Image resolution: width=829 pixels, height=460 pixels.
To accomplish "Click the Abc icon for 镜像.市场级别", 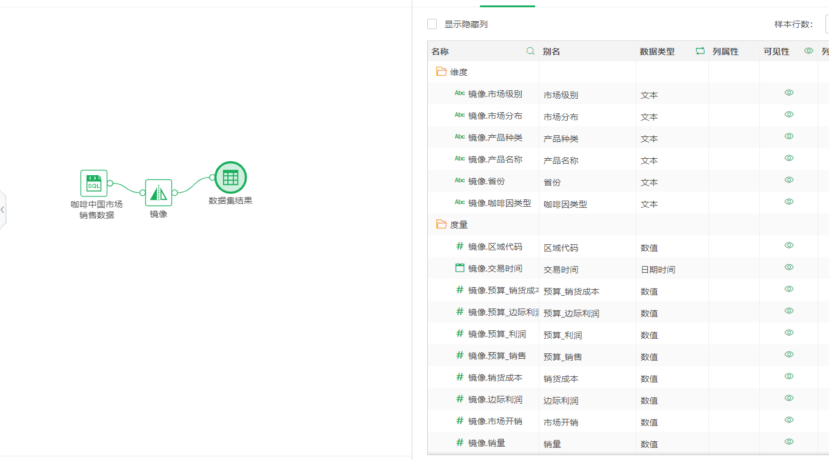I will [460, 93].
